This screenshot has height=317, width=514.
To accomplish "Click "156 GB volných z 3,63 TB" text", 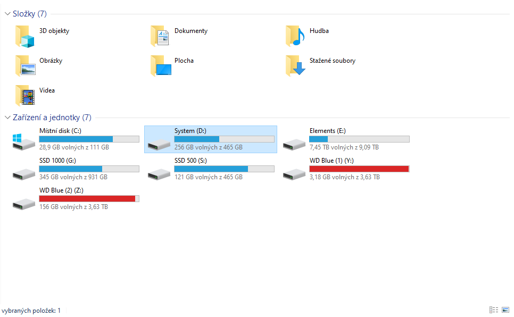I will tap(73, 207).
